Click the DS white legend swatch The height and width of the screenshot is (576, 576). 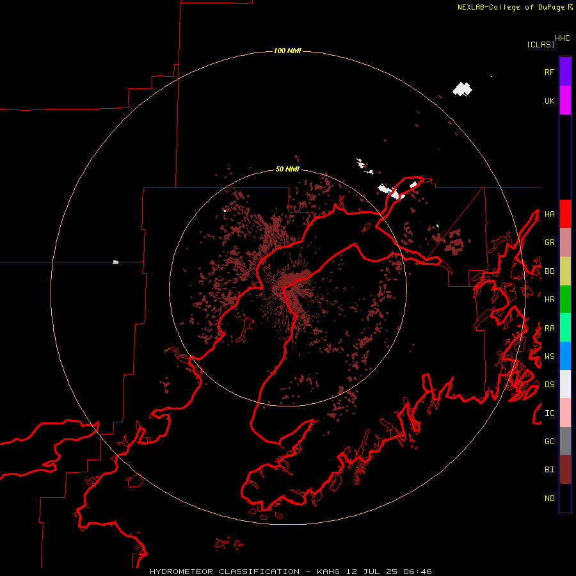click(x=565, y=384)
